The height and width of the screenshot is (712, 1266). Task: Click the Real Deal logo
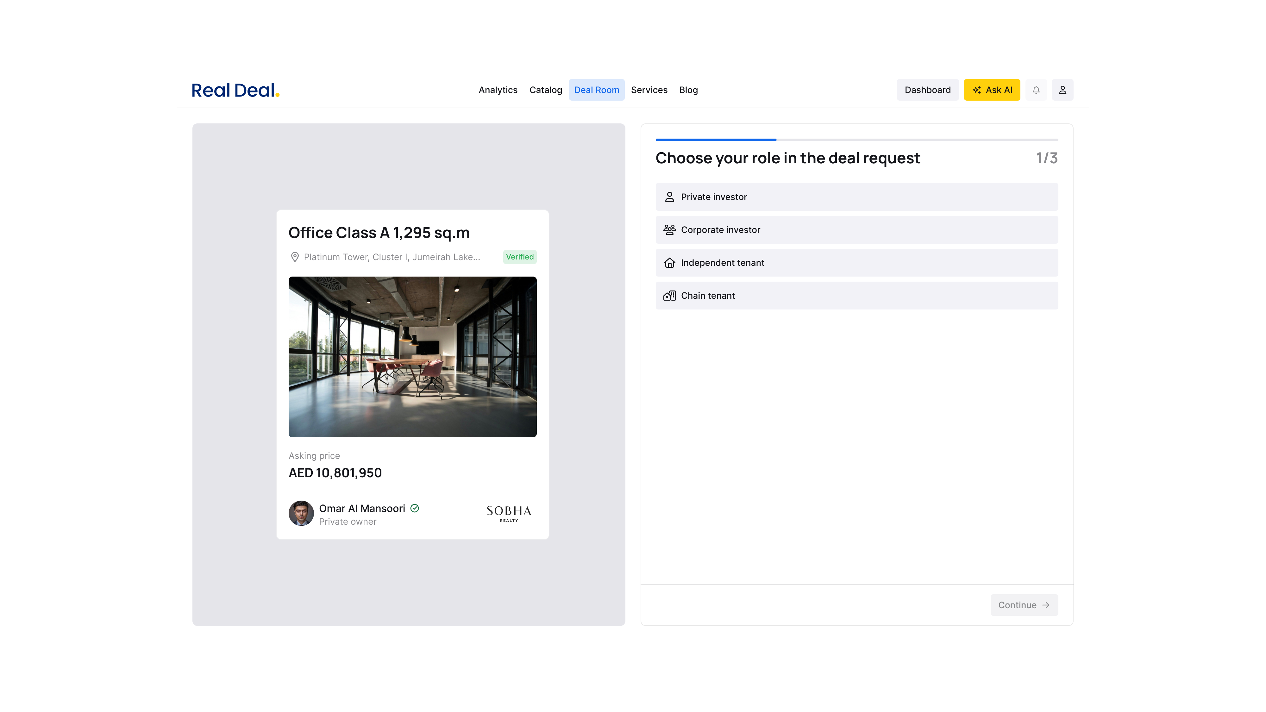tap(235, 90)
